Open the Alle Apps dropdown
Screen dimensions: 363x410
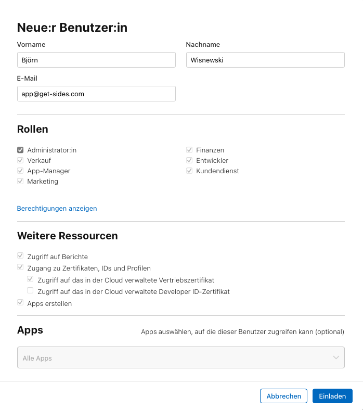pos(181,357)
